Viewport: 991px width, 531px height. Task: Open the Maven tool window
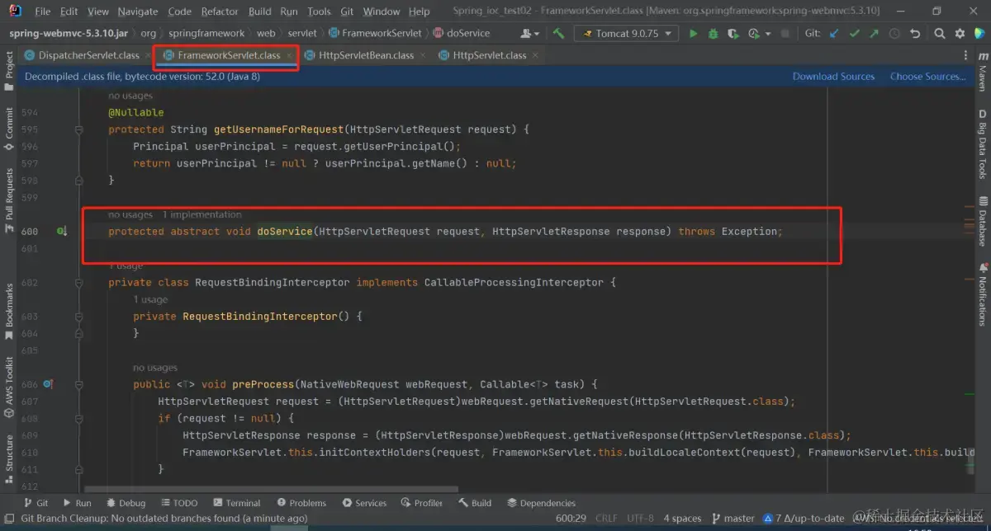pos(983,71)
